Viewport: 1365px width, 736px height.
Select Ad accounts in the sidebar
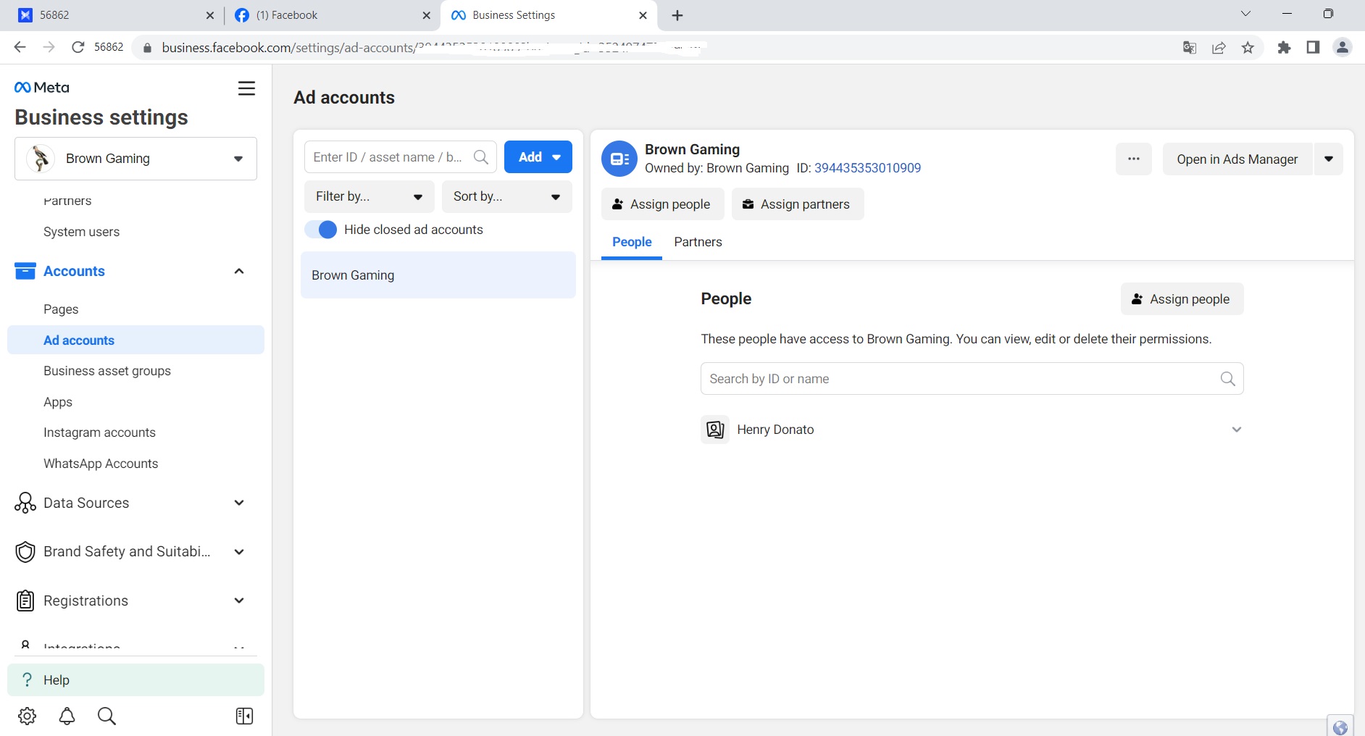[135, 340]
